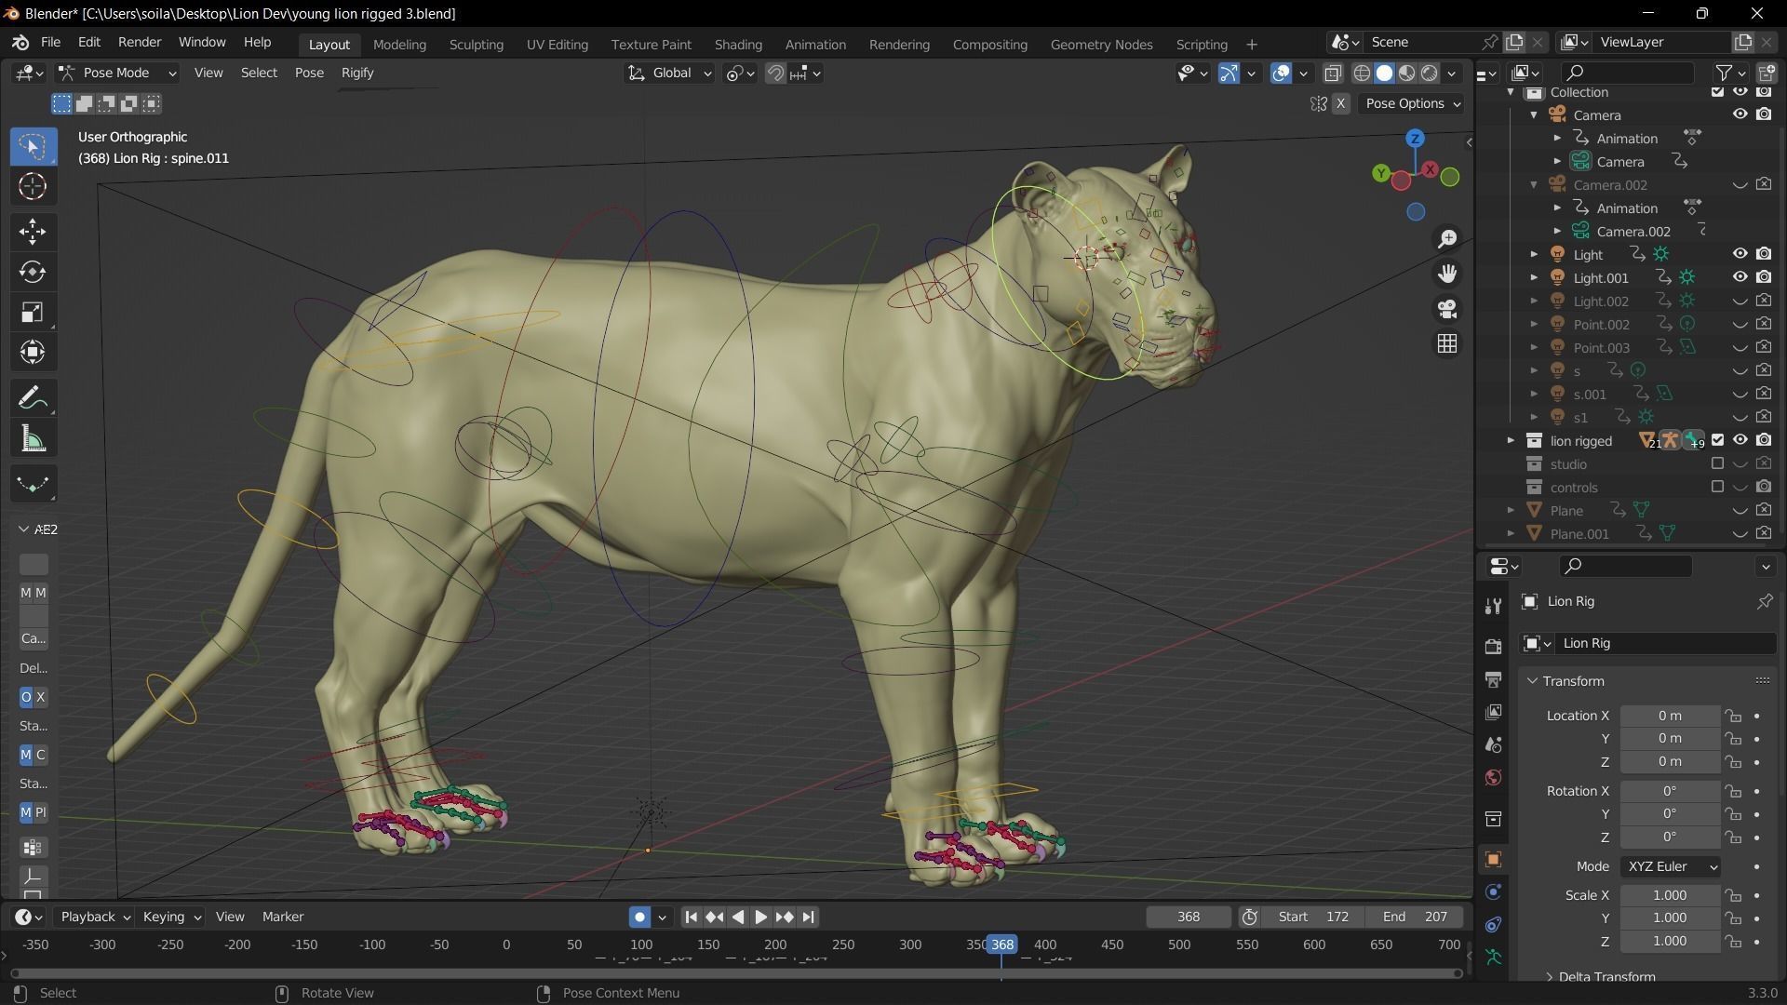Open the World properties tab
The height and width of the screenshot is (1005, 1787).
tap(1494, 777)
